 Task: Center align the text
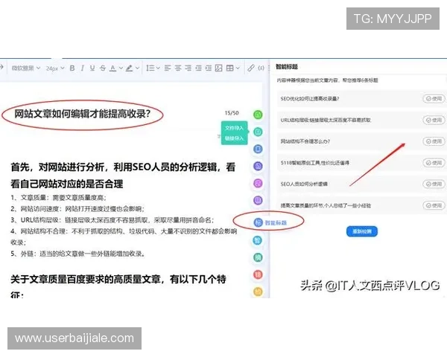tap(178, 68)
